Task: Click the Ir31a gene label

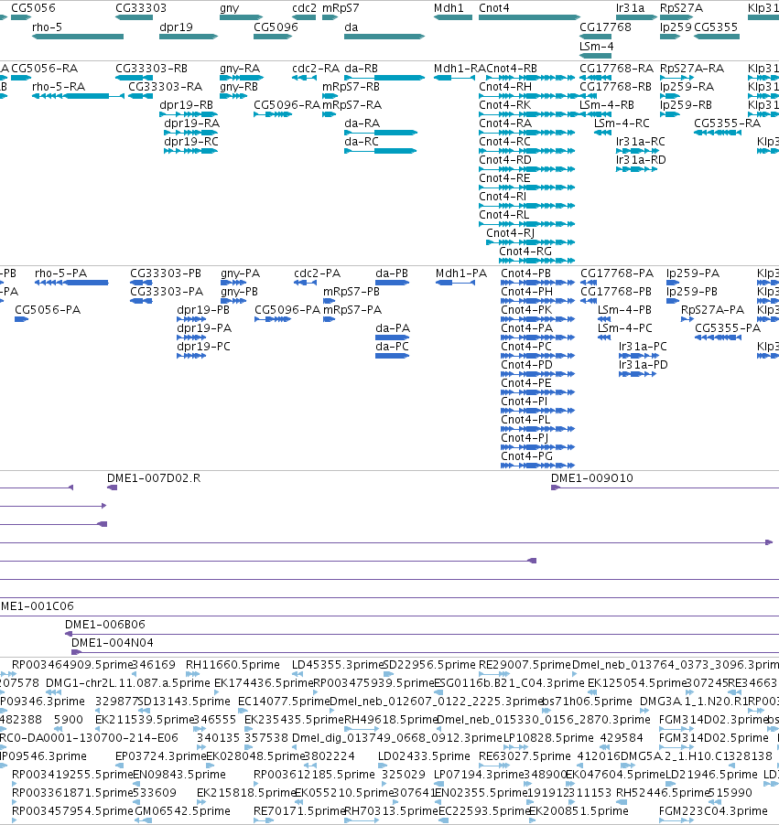Action: tap(631, 8)
